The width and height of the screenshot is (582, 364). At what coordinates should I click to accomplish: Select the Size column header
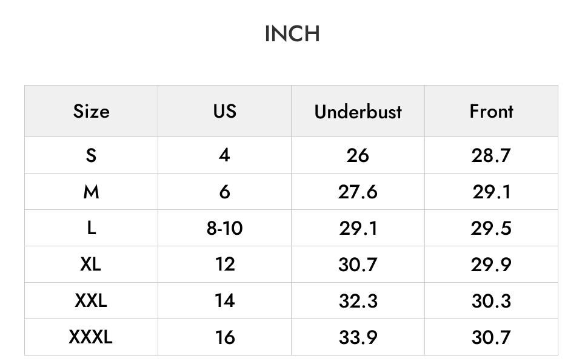[x=92, y=111]
